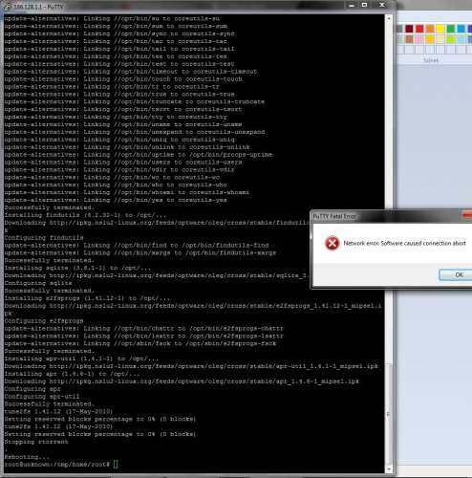Click the apr-util_1.4.1-1_mipsel.ipk download line

(x=191, y=366)
